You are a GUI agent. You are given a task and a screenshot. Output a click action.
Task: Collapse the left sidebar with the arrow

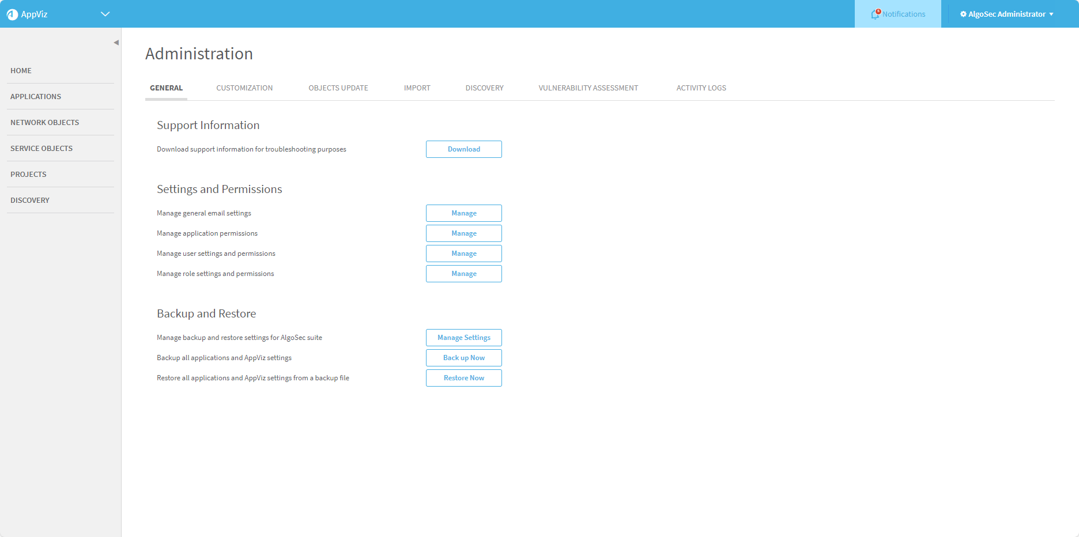point(116,43)
